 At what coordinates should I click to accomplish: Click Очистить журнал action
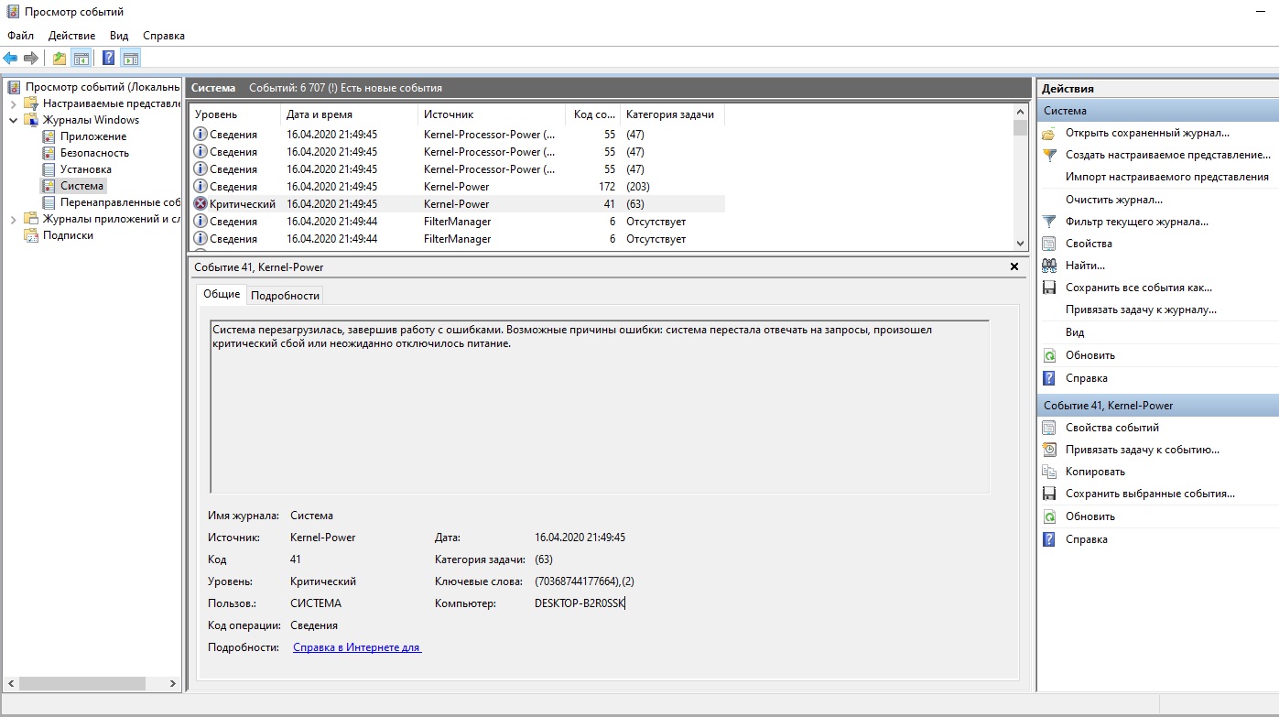click(1114, 199)
